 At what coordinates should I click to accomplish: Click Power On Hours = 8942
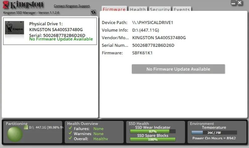click(x=214, y=138)
